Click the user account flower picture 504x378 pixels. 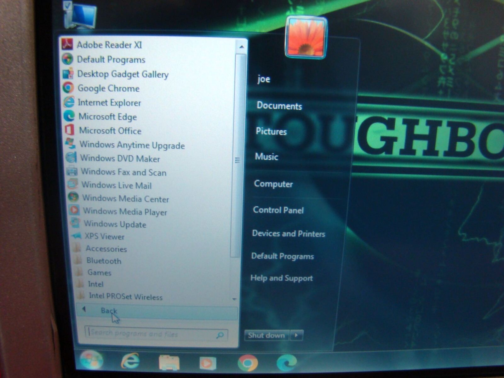306,37
